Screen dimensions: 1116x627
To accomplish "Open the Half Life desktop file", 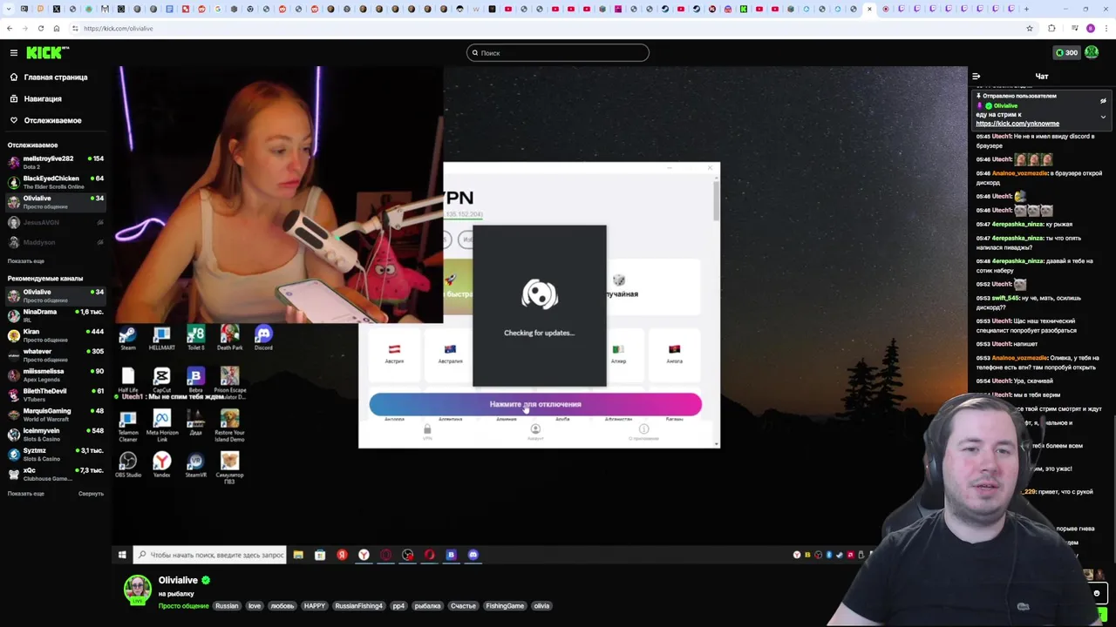I will click(128, 380).
